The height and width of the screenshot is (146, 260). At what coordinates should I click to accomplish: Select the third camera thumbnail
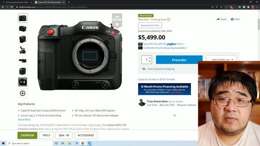pyautogui.click(x=23, y=39)
